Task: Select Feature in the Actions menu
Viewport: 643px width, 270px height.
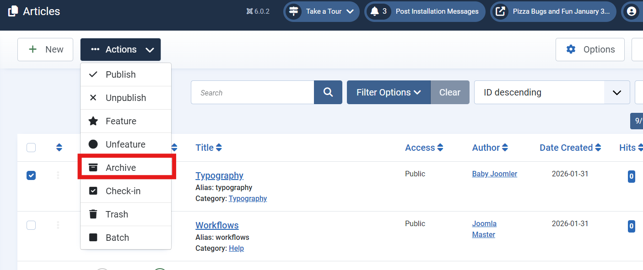Action: pos(126,121)
